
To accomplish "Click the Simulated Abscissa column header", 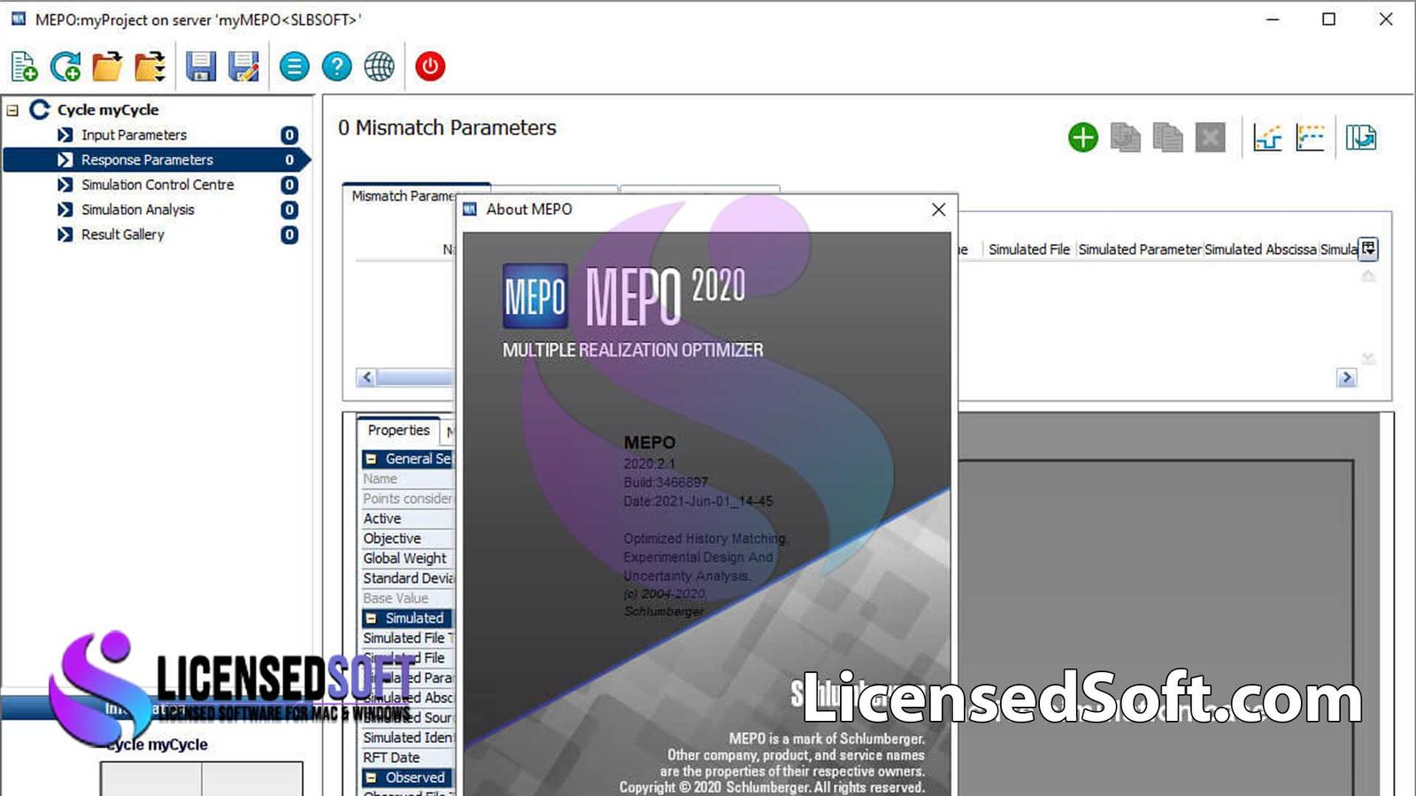I will click(x=1260, y=249).
